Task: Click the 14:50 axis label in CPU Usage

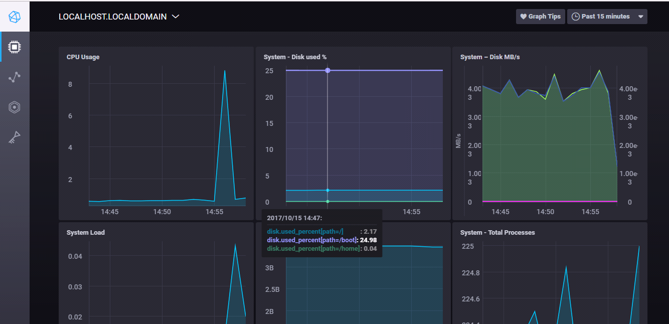Action: click(x=162, y=212)
